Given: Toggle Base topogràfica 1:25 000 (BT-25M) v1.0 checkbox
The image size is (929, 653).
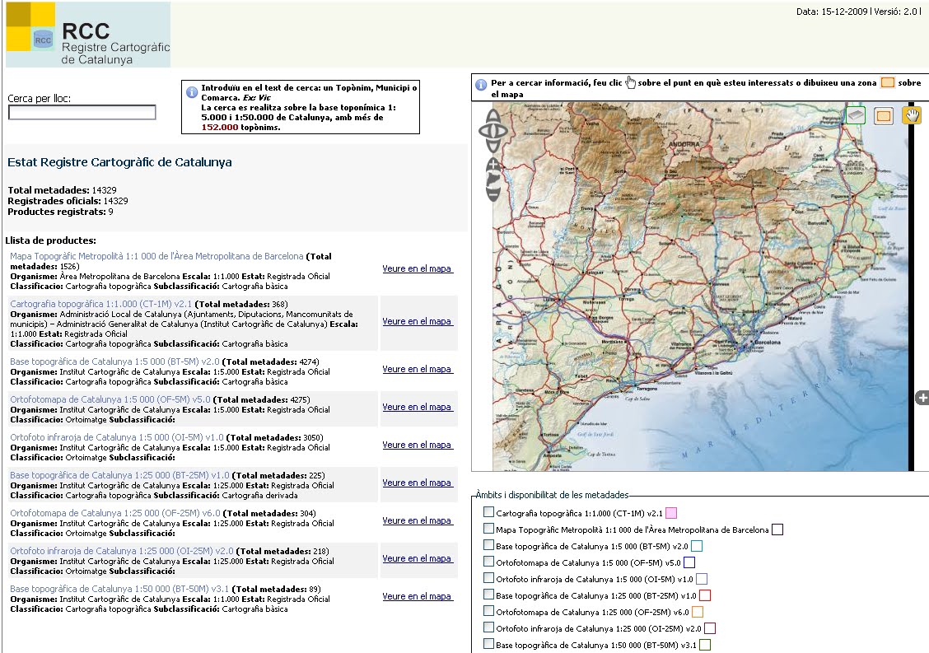Looking at the screenshot, I should point(488,595).
